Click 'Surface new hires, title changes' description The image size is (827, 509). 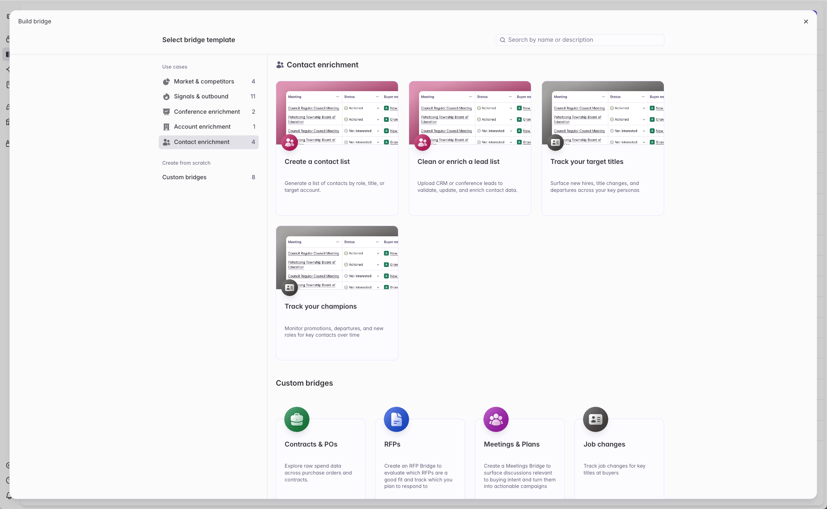595,187
